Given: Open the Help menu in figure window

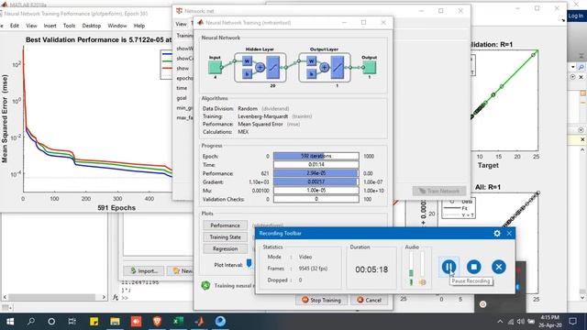Looking at the screenshot, I should pos(139,26).
